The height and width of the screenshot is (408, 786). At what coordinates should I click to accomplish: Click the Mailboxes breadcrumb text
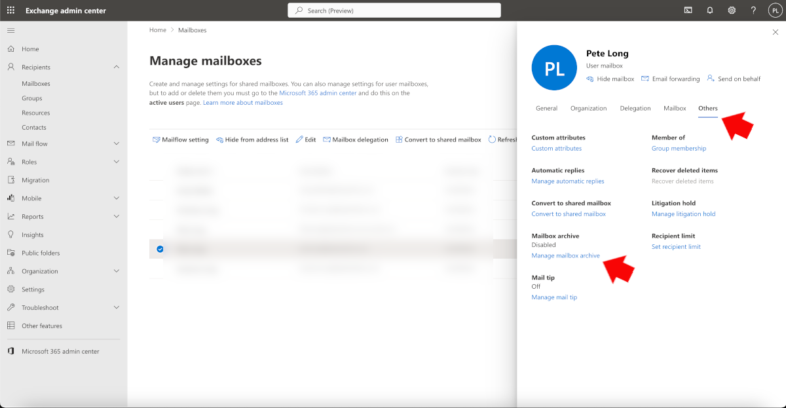point(193,30)
